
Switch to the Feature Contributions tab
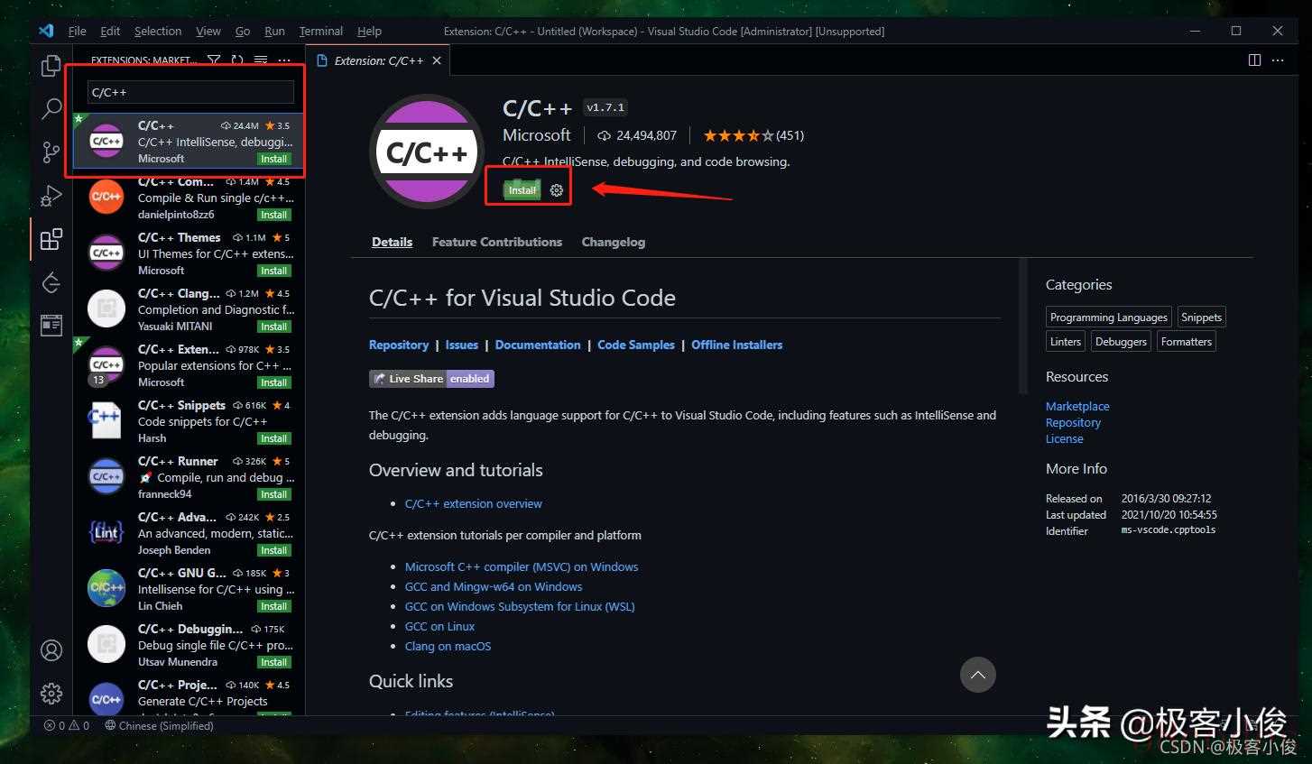(497, 242)
